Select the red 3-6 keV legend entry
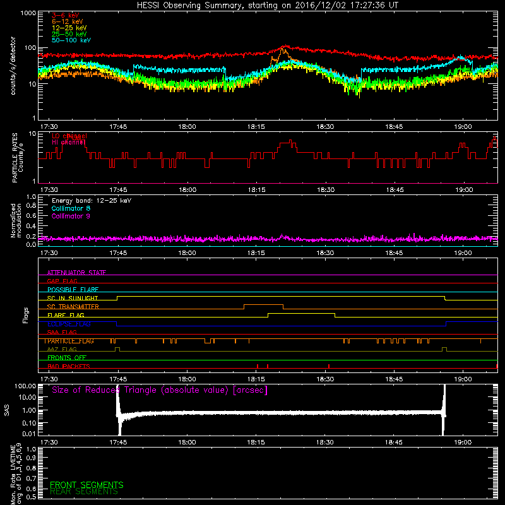This screenshot has width=505, height=505. 66,15
